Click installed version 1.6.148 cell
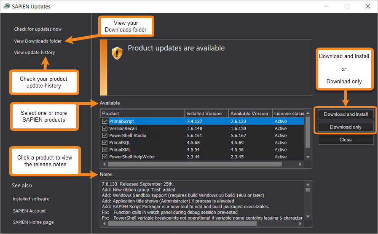This screenshot has height=234, width=378. [194, 128]
